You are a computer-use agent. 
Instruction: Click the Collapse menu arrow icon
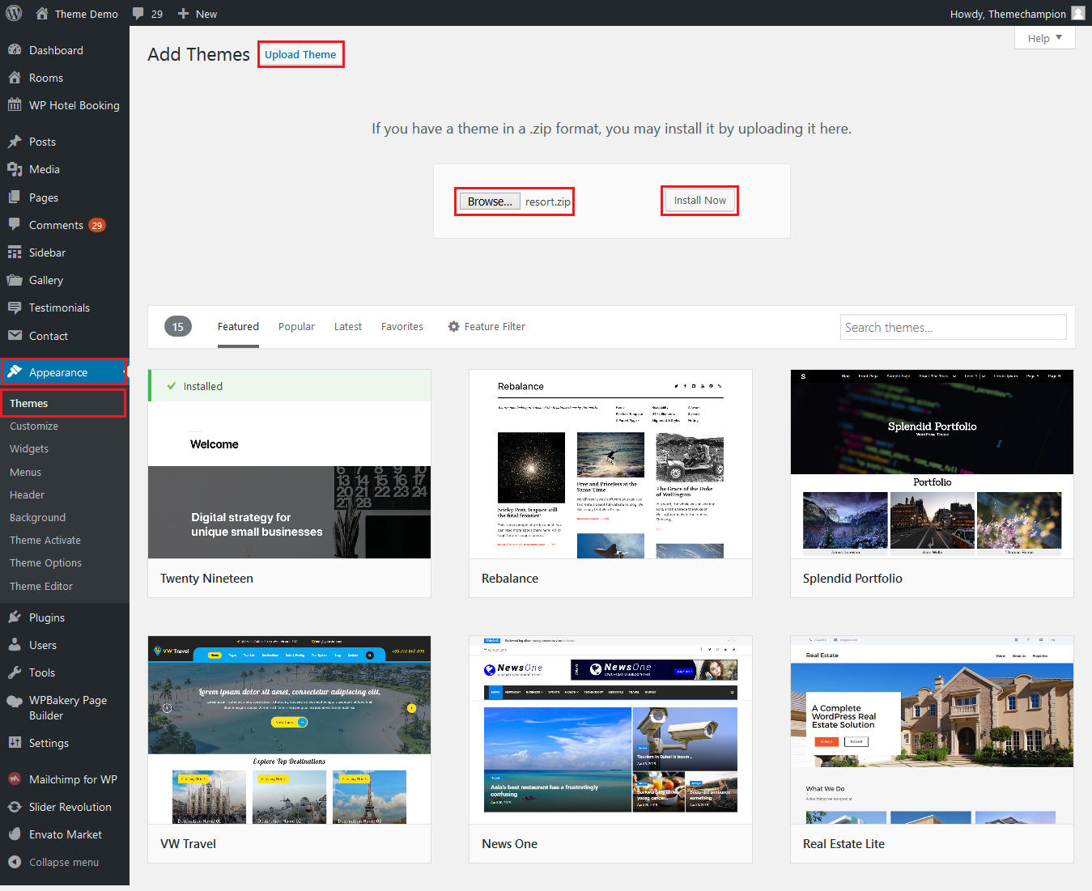(15, 862)
